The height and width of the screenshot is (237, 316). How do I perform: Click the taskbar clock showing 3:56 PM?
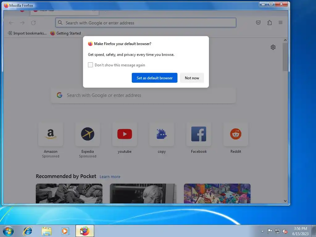[300, 231]
